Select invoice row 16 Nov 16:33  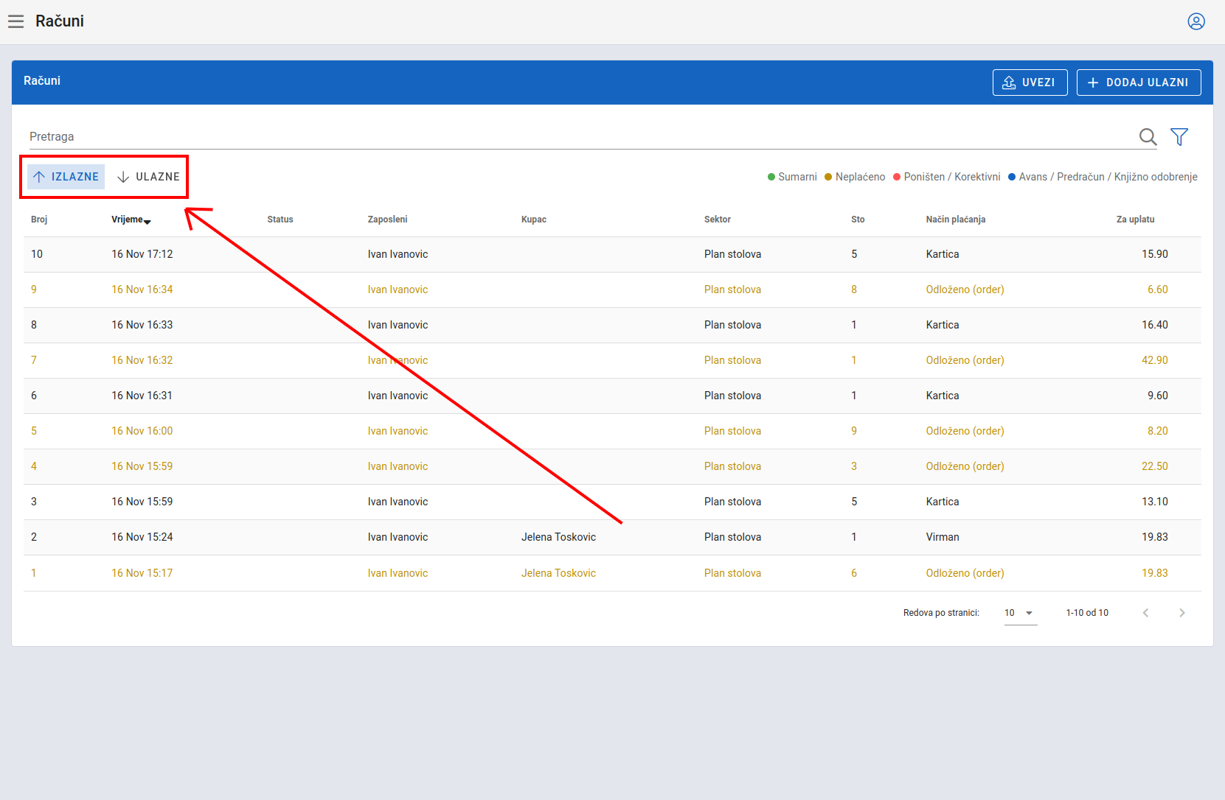point(612,325)
